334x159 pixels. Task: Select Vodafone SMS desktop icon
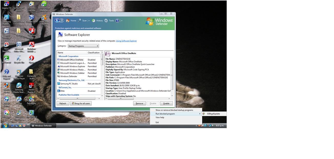tap(32, 34)
